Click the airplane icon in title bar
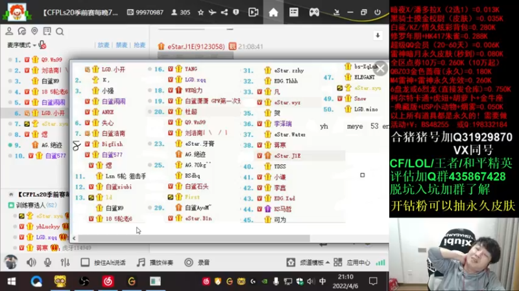Viewport: 519px width, 291px height. pyautogui.click(x=212, y=12)
